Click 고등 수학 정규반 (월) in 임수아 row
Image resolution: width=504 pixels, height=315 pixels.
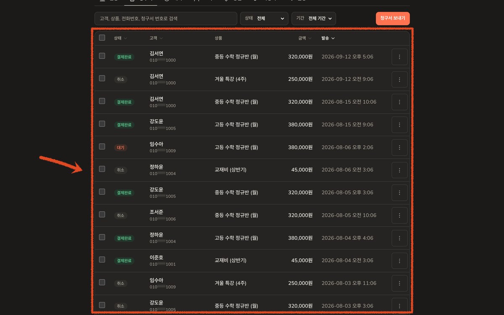point(236,147)
